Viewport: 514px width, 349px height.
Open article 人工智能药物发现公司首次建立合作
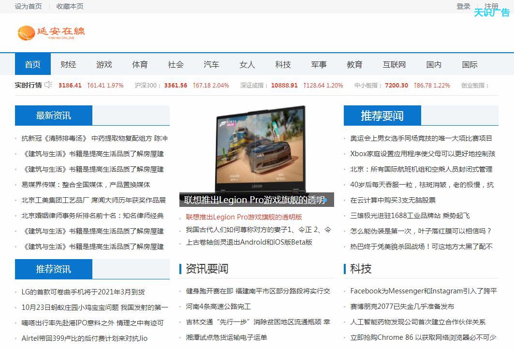click(x=418, y=322)
